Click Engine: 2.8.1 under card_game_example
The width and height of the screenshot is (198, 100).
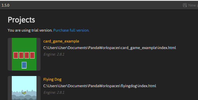click(54, 54)
